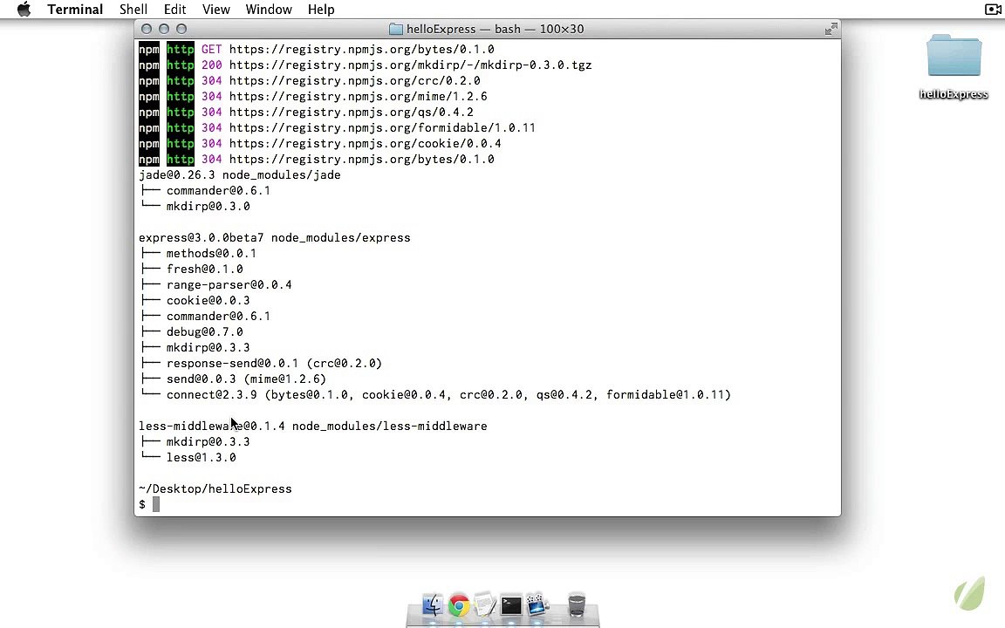Select the helloExpress folder on the desktop
The height and width of the screenshot is (628, 1005).
click(954, 66)
